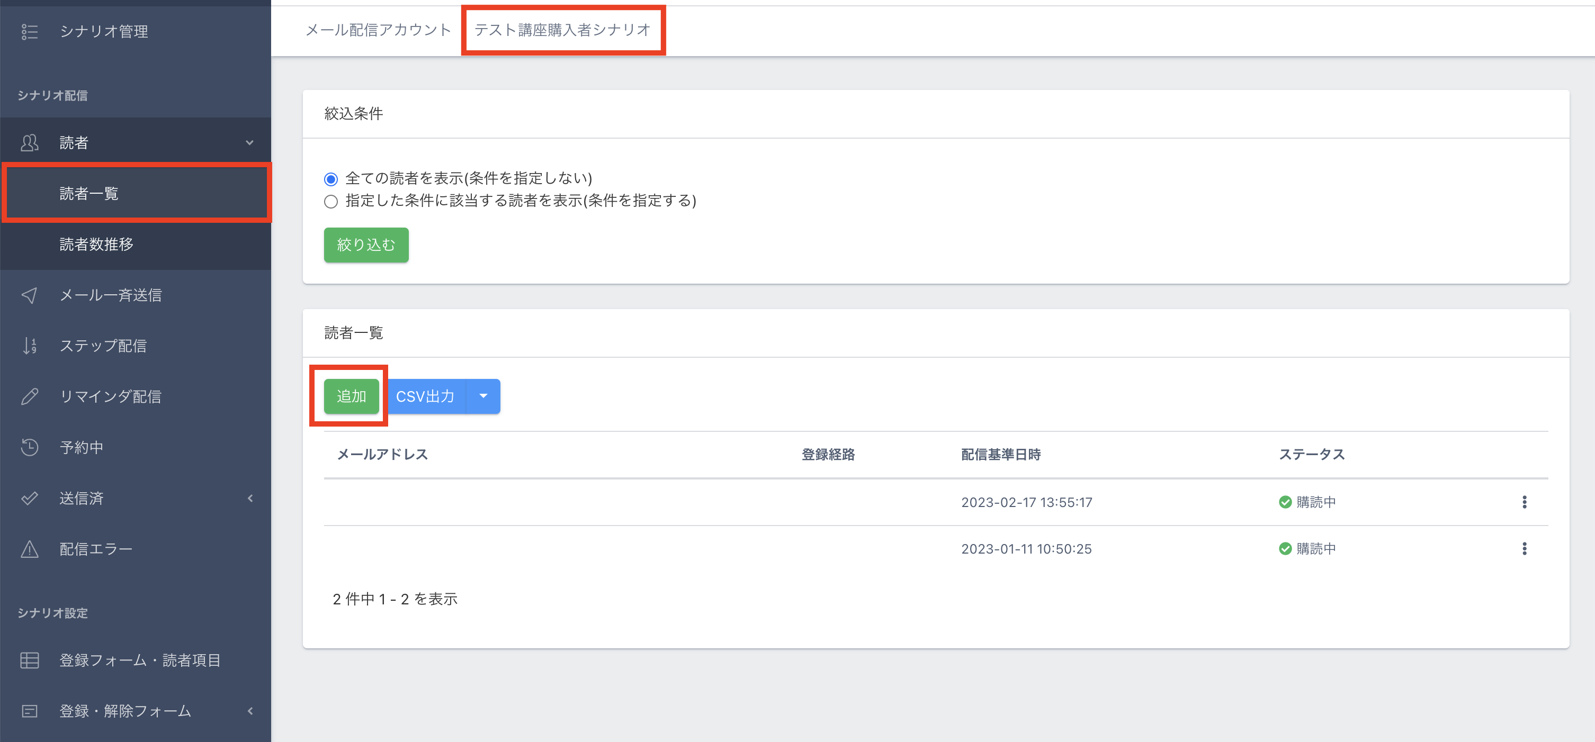Viewport: 1595px width, 742px height.
Task: Click the 読者 people icon in sidebar
Action: (29, 143)
